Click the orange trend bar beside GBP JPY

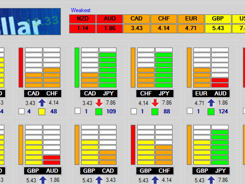tap(189, 145)
